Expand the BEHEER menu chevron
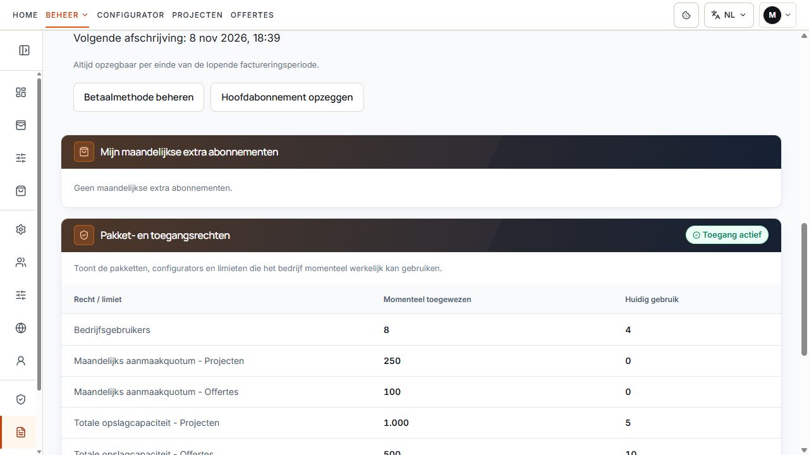809x455 pixels. click(85, 15)
